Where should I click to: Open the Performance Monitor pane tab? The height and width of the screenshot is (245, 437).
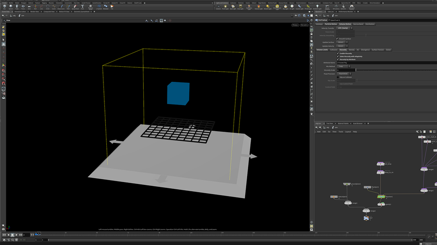pyautogui.click(x=346, y=12)
